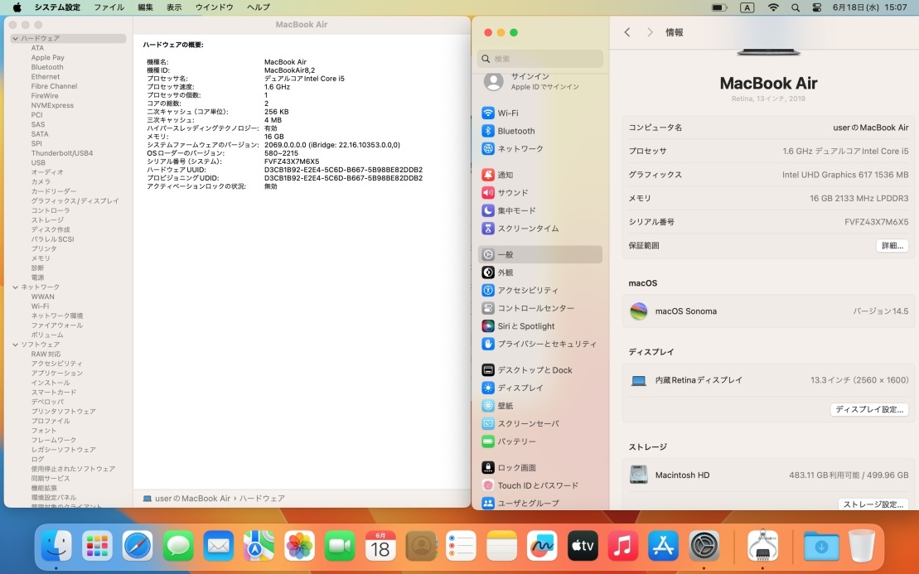Select 一般 in System Settings sidebar
The image size is (919, 574).
click(x=539, y=254)
